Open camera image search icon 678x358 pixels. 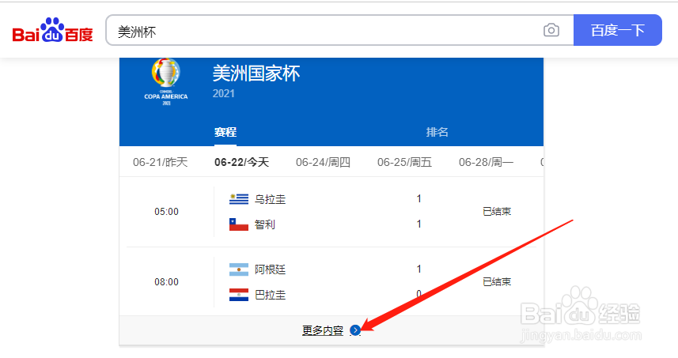point(551,30)
